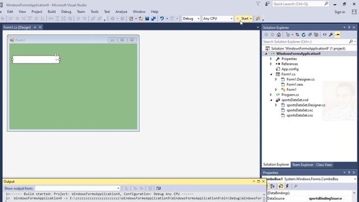Click the Undo arrow icon

pos(162,19)
